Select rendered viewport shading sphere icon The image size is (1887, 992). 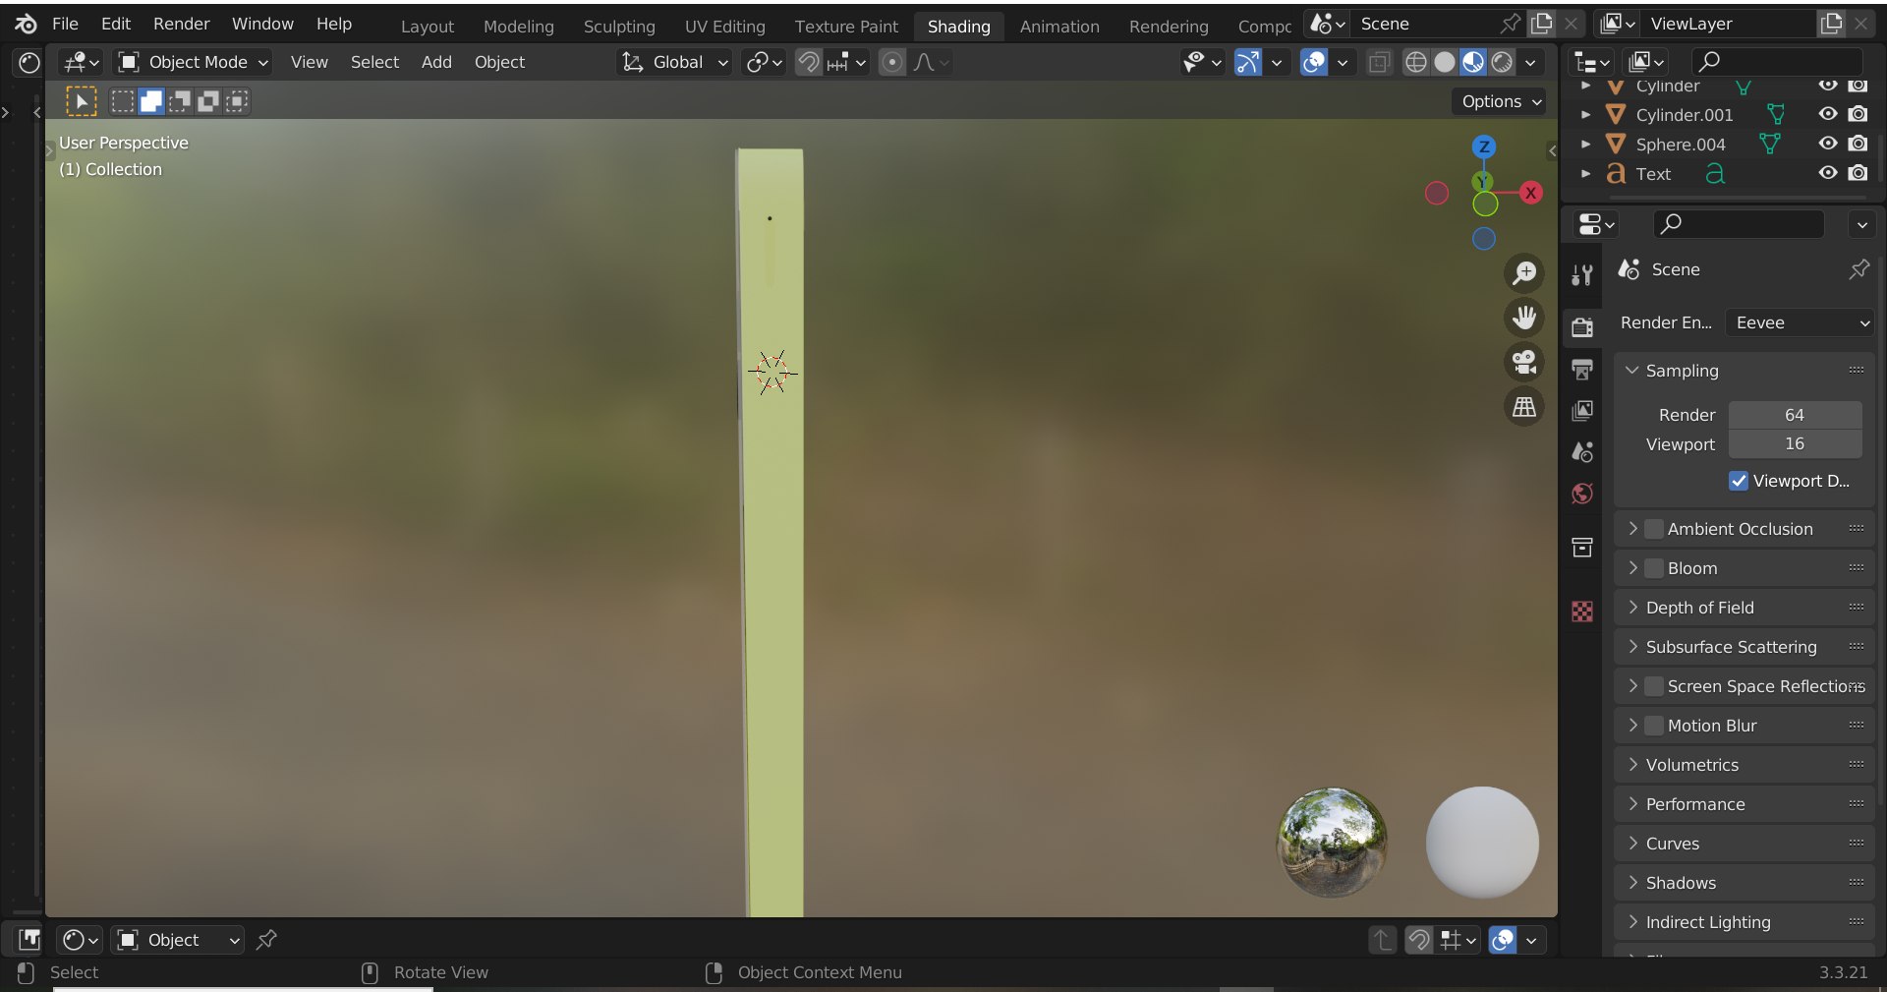pyautogui.click(x=1502, y=62)
